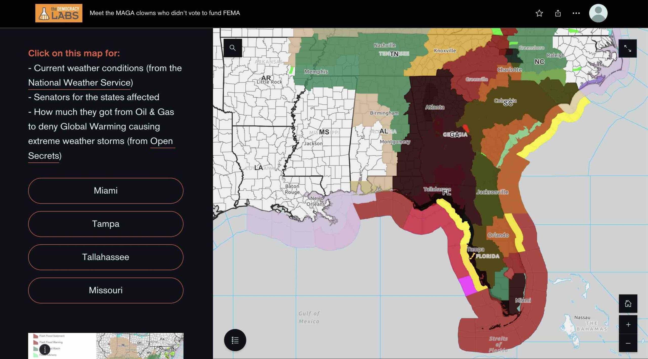Click the Greensboro label on map
This screenshot has width=648, height=359.
coord(532,48)
